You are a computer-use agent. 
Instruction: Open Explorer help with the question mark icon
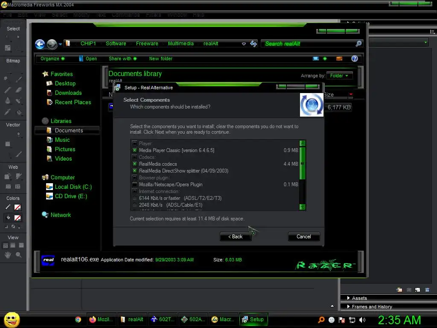click(x=355, y=59)
